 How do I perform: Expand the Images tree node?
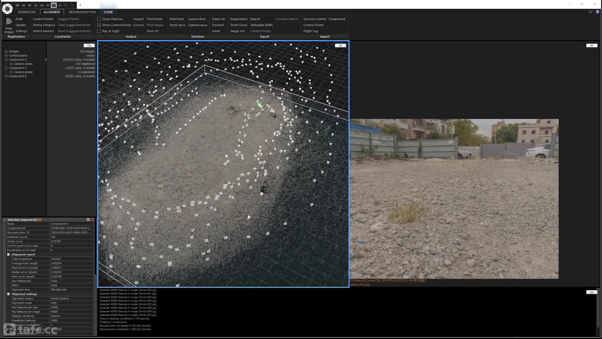click(6, 51)
